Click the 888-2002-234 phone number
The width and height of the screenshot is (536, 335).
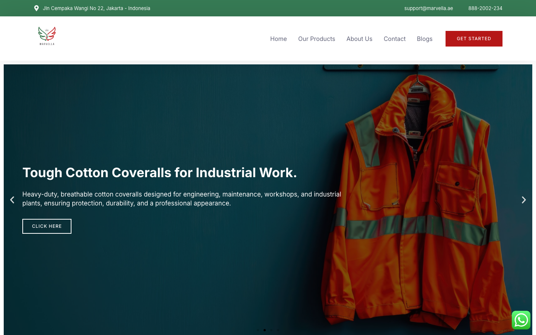pyautogui.click(x=485, y=8)
